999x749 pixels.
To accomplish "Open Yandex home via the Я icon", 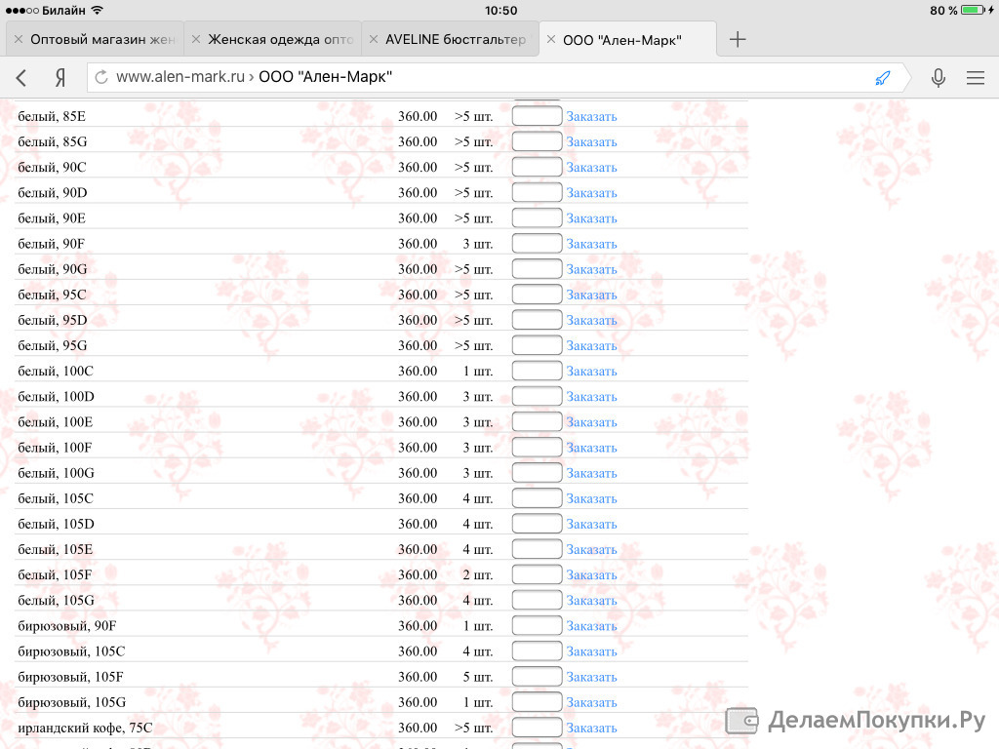I will [x=60, y=78].
